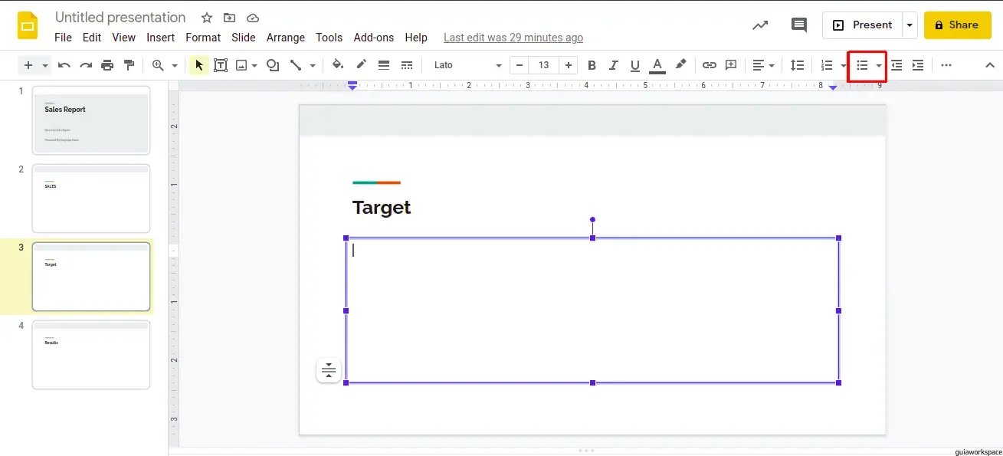The image size is (1003, 456).
Task: Open the Insert menu
Action: pos(161,38)
